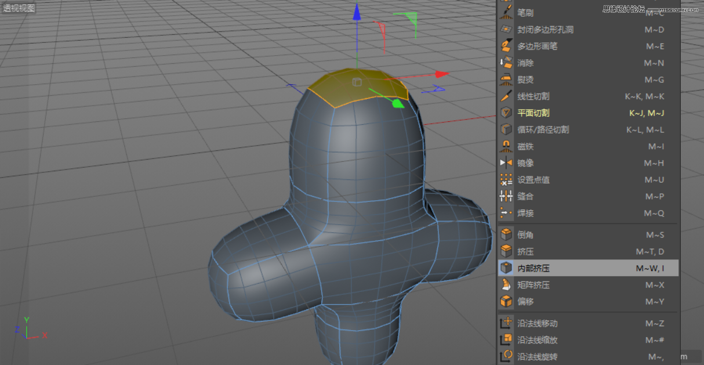Select the 焊接 Weld tool icon
The height and width of the screenshot is (365, 704).
tap(506, 213)
